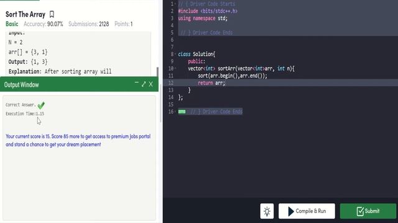Click the green folded code marker on line 16
This screenshot has height=223, width=398.
click(182, 111)
